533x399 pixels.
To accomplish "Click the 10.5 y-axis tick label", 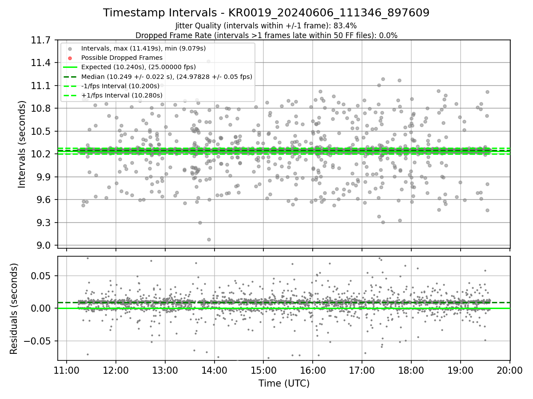I will [x=41, y=131].
